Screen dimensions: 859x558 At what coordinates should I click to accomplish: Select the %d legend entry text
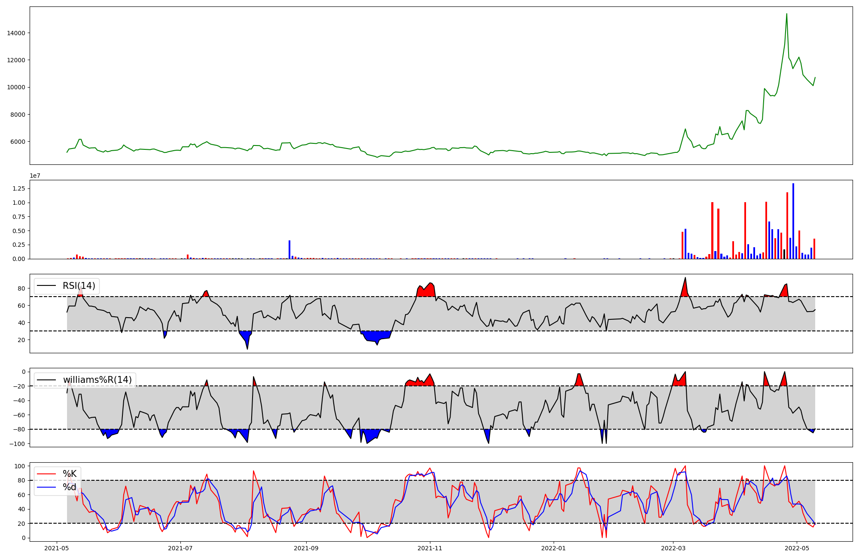70,487
